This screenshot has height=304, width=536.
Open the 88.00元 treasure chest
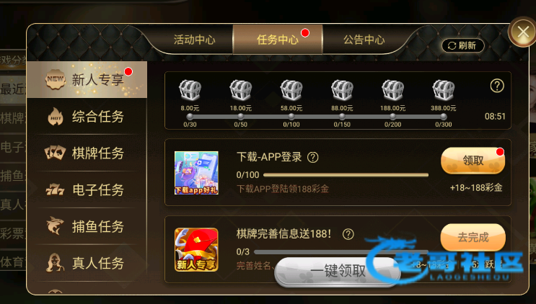[342, 90]
